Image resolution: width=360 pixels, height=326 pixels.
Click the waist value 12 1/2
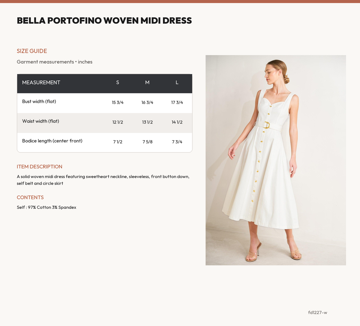[x=118, y=122]
